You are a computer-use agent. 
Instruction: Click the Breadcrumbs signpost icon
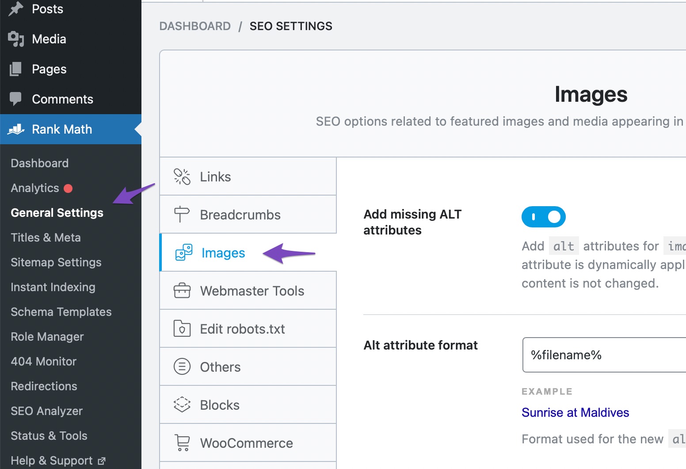point(182,215)
